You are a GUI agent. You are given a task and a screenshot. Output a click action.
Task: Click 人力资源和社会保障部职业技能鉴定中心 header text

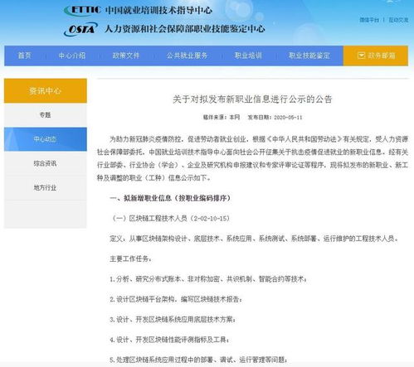(x=185, y=29)
